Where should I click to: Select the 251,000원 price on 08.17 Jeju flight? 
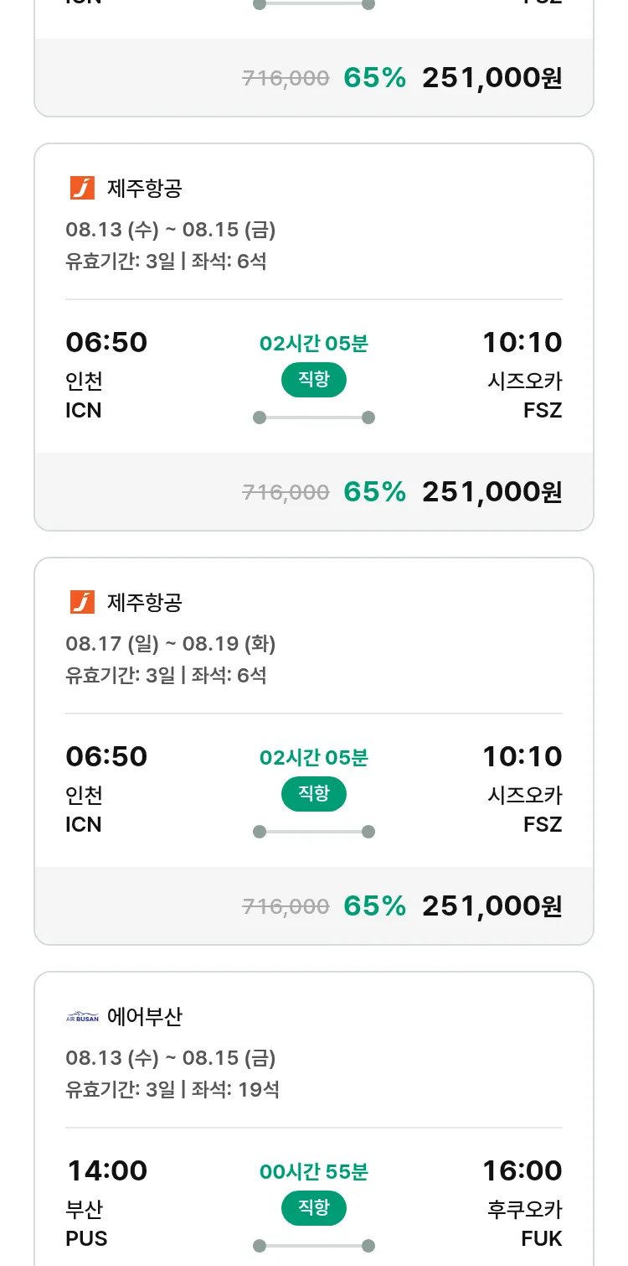tap(492, 906)
